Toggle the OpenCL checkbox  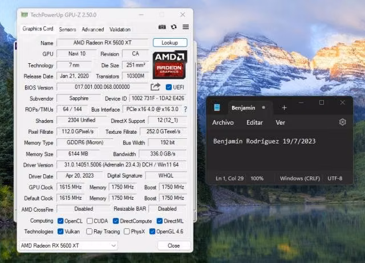click(x=60, y=221)
